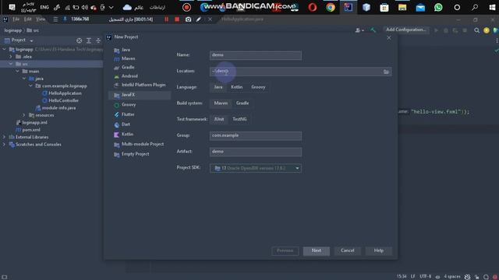
Task: Open module-info.java in project tree
Action: [x=58, y=108]
